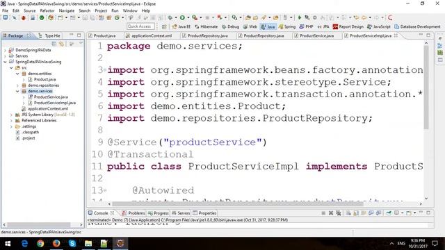The height and width of the screenshot is (250, 445).
Task: Open the Navigate menu
Action: click(67, 11)
